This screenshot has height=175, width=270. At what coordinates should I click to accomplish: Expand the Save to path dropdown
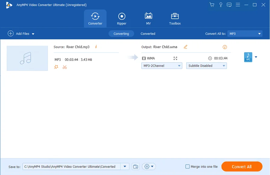click(125, 167)
